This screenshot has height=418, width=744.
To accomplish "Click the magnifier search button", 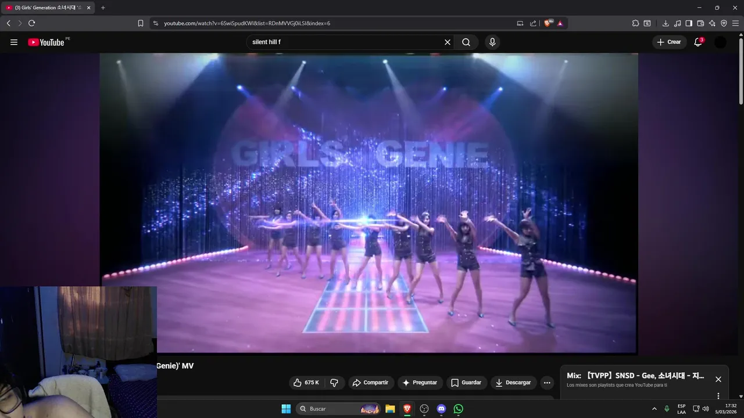I will (x=466, y=42).
